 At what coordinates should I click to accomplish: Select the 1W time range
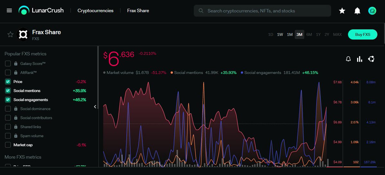(x=280, y=34)
